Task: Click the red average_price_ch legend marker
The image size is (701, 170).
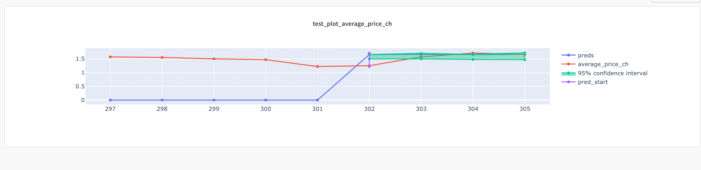Action: [568, 64]
